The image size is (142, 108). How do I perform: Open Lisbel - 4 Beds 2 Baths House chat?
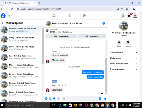(20, 48)
